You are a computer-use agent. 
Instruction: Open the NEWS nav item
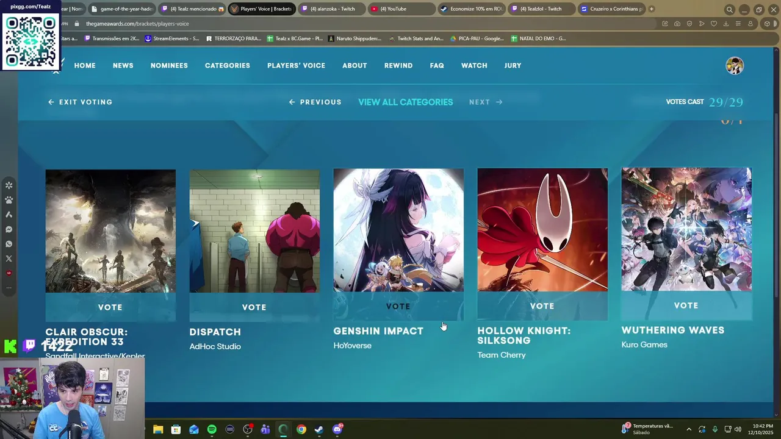click(x=123, y=65)
